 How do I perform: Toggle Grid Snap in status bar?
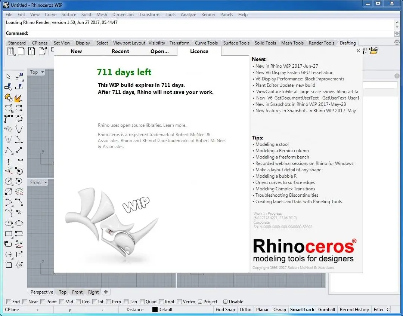pos(225,310)
